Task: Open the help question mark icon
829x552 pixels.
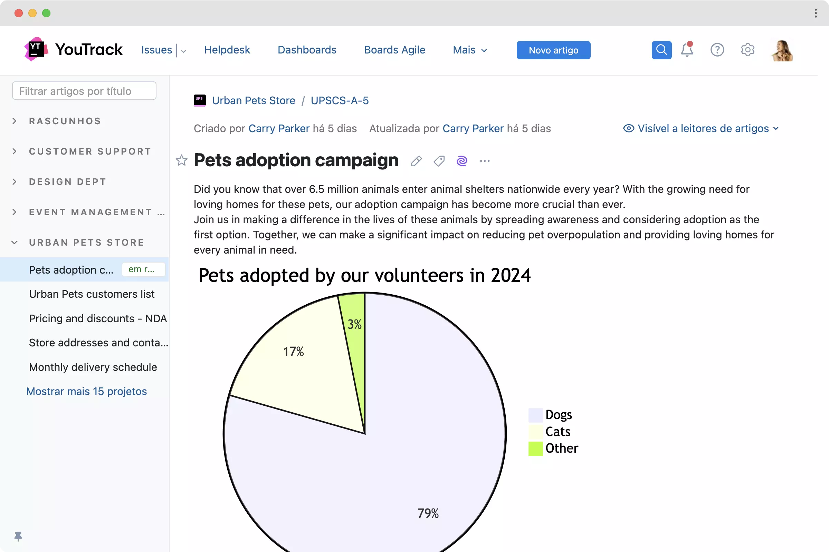Action: coord(717,50)
